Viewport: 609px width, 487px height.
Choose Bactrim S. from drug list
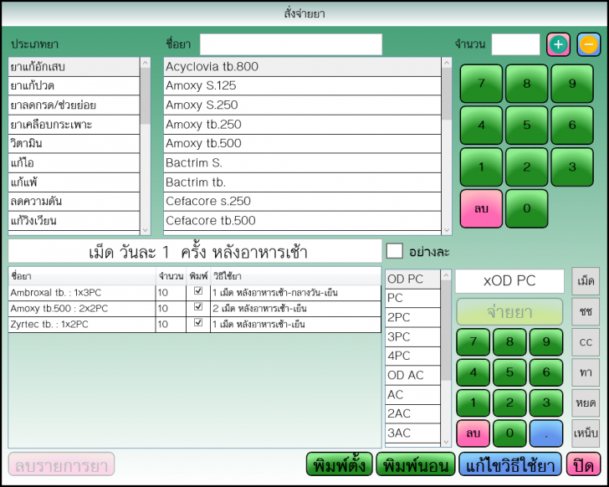click(x=302, y=163)
